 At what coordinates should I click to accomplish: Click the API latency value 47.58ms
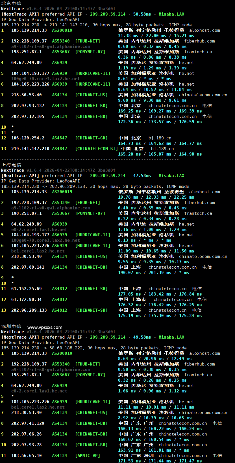[x=142, y=175]
